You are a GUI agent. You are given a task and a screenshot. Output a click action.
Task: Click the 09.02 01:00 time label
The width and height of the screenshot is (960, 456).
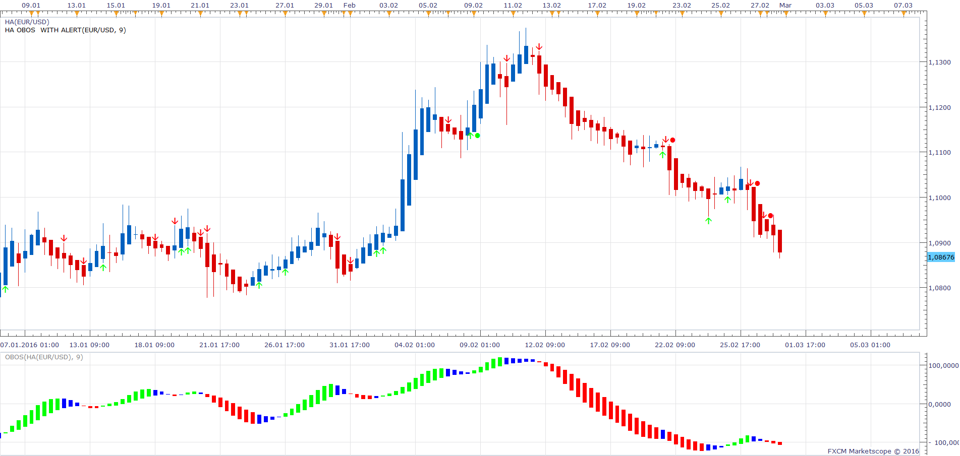click(x=480, y=345)
